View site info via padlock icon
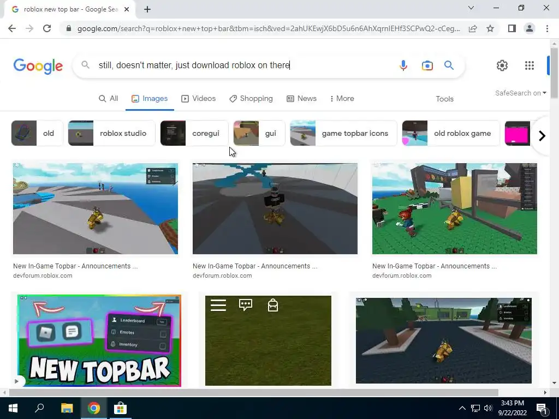This screenshot has height=419, width=559. point(69,28)
